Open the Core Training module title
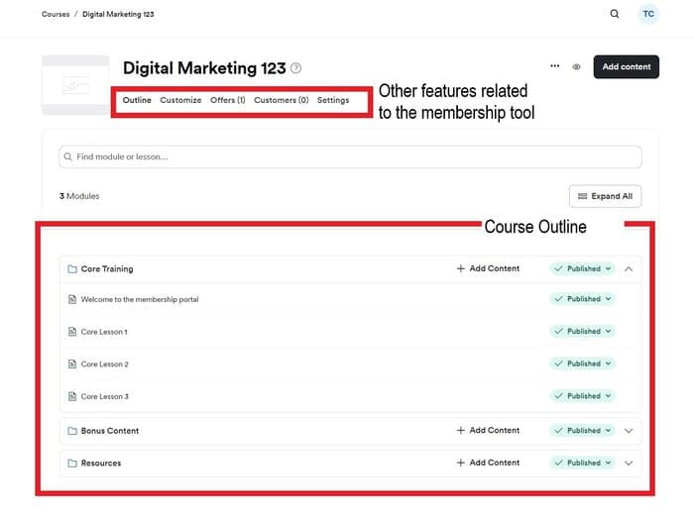 (x=107, y=268)
